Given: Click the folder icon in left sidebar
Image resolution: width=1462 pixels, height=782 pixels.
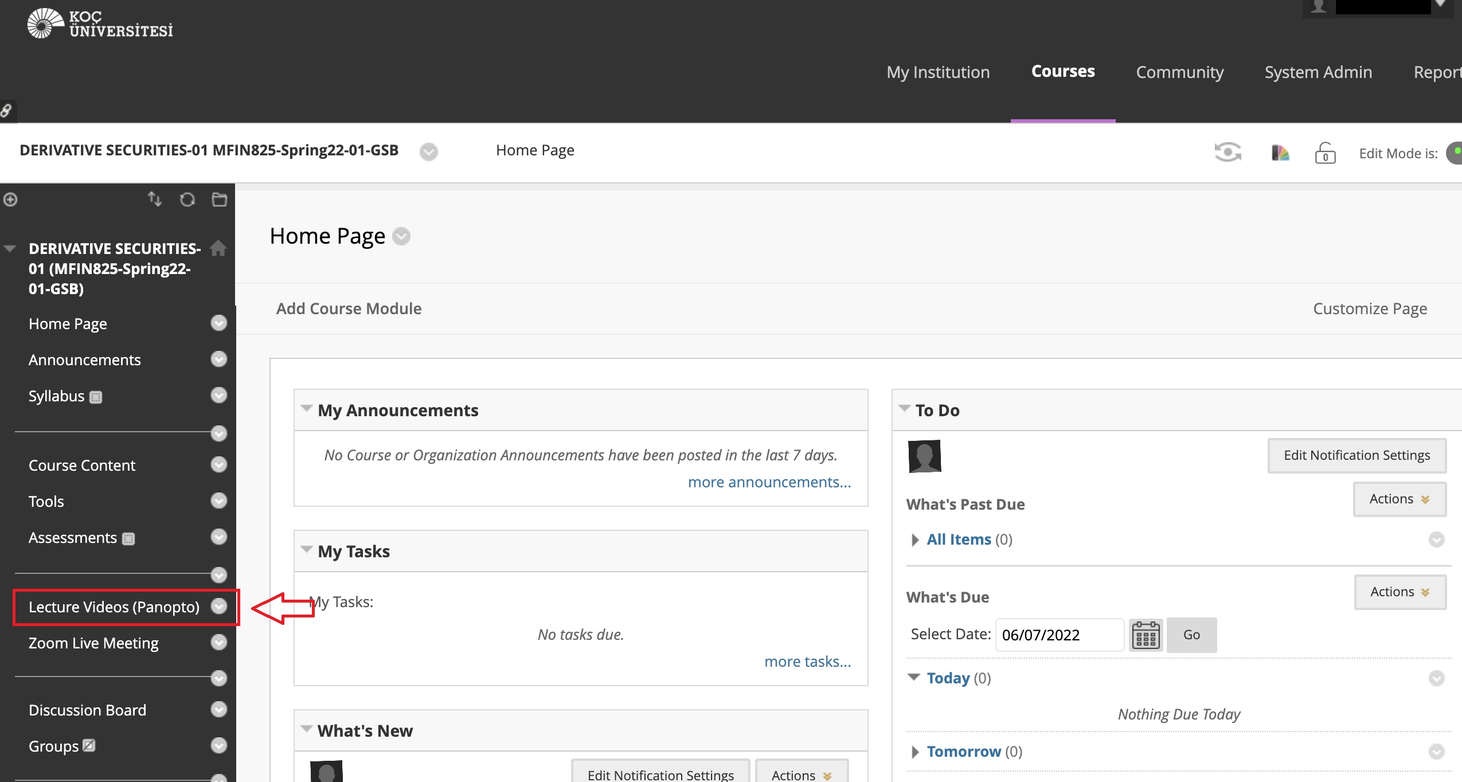Looking at the screenshot, I should 221,200.
